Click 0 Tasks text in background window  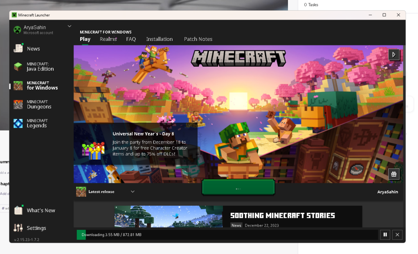point(311,5)
